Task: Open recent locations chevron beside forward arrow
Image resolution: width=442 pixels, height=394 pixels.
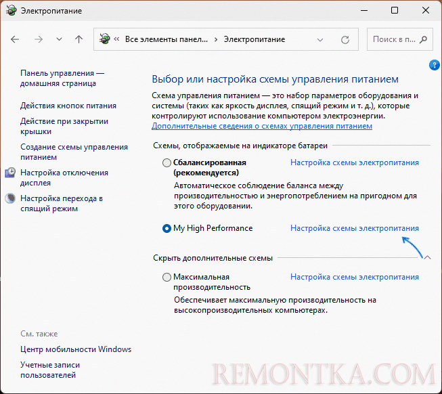Action: click(x=59, y=39)
